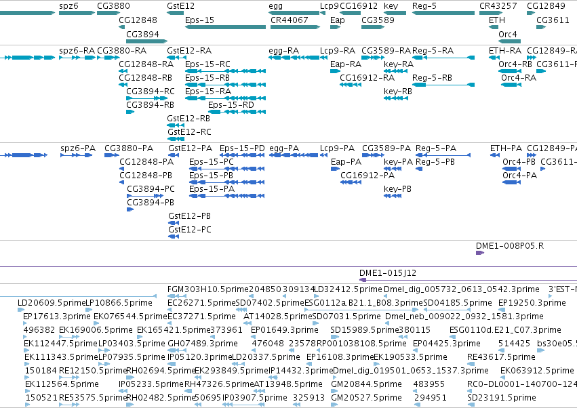The image size is (577, 408).
Task: Select protein GstE12-PB
Action: pyautogui.click(x=174, y=223)
